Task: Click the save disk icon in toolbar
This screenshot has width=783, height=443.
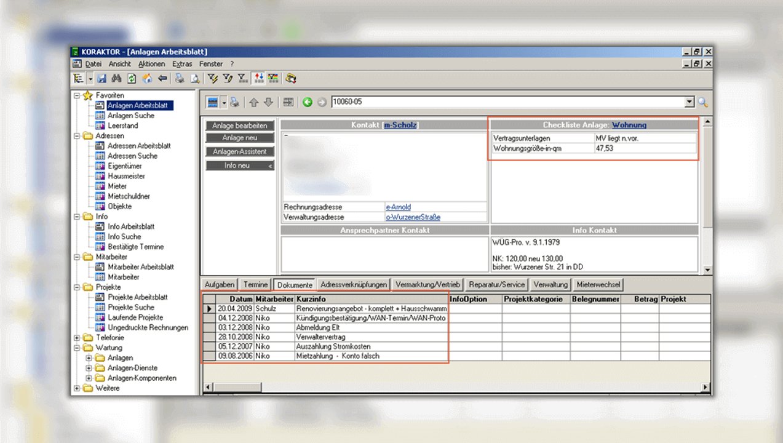Action: pos(102,79)
